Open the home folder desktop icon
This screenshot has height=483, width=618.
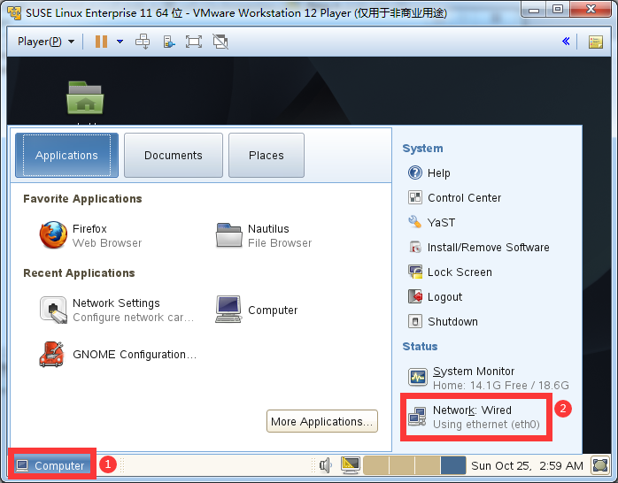pyautogui.click(x=85, y=97)
